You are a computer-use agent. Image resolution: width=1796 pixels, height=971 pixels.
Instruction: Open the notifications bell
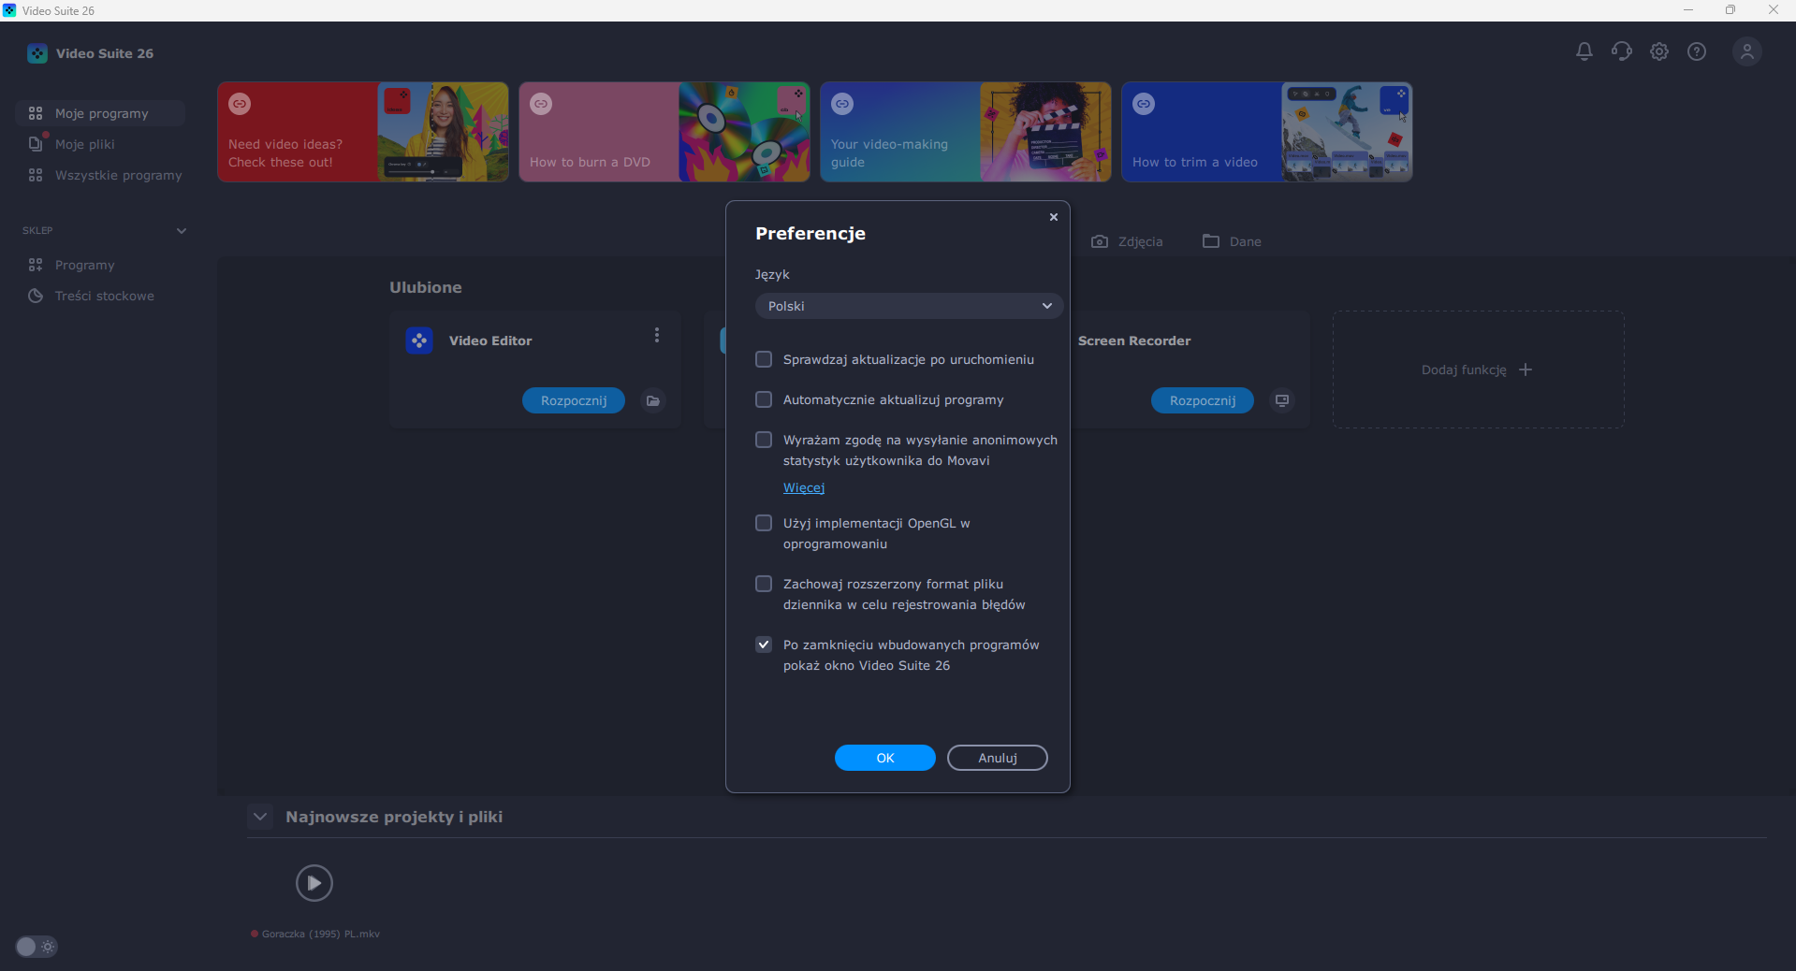1584,51
